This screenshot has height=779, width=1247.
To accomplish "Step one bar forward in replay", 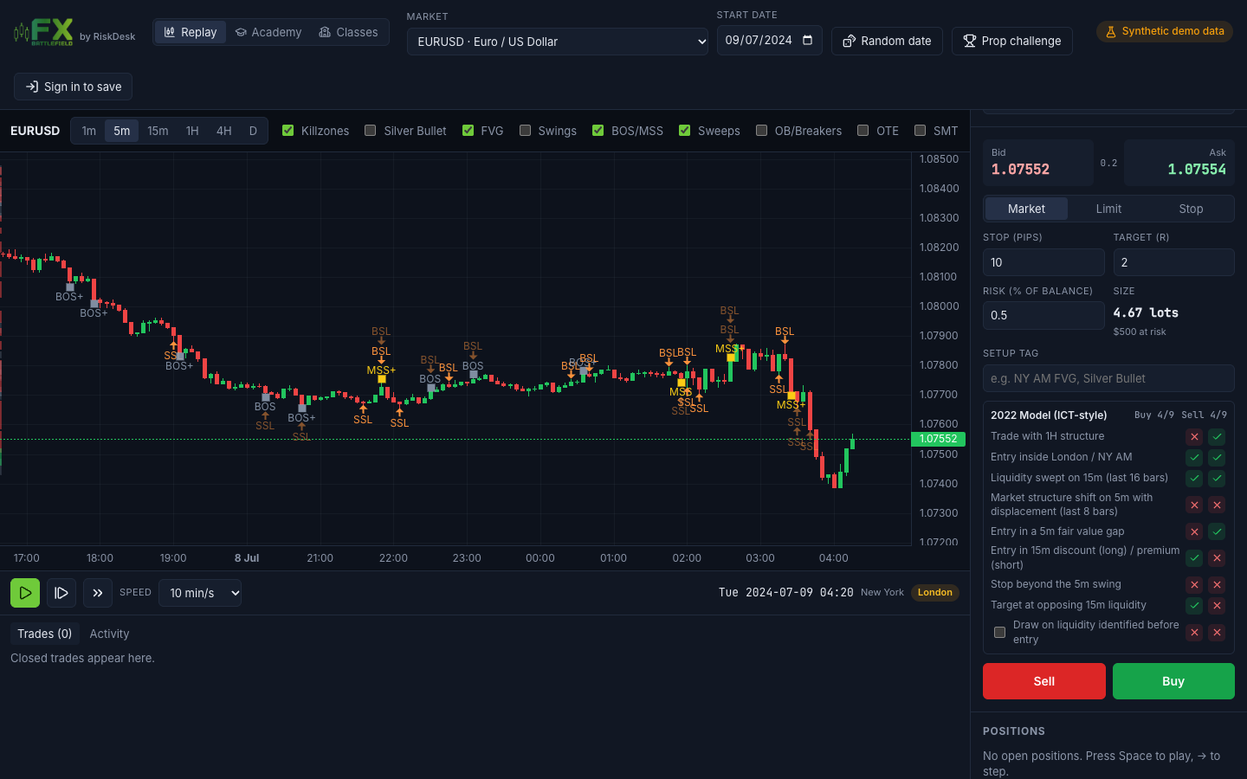I will click(x=61, y=593).
